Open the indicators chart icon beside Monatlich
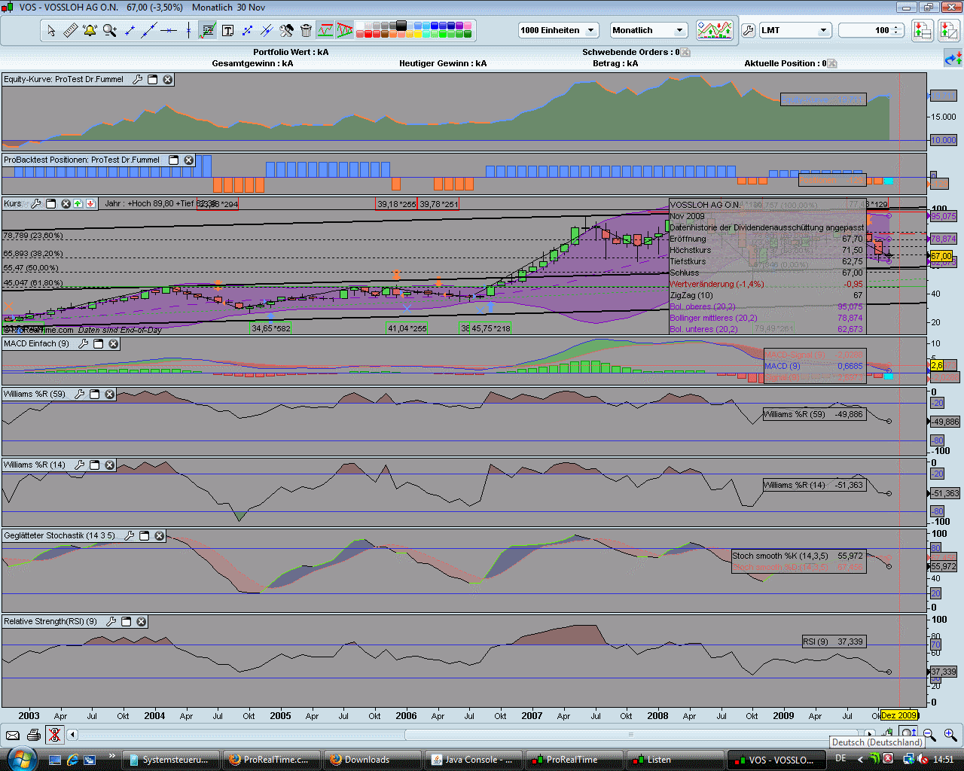Viewport: 964px width, 771px height. click(714, 30)
